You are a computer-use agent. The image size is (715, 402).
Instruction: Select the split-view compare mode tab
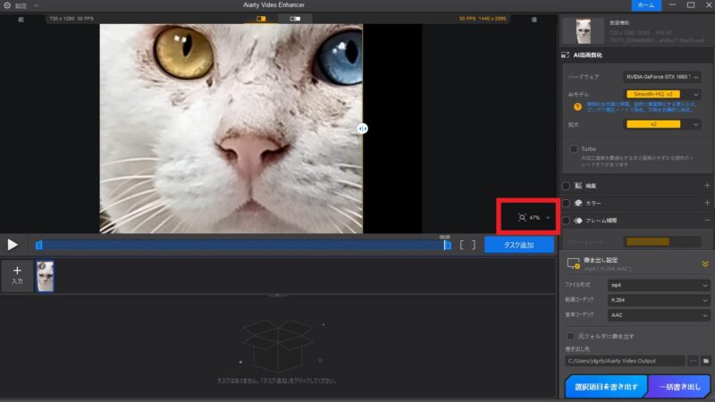[x=262, y=18]
